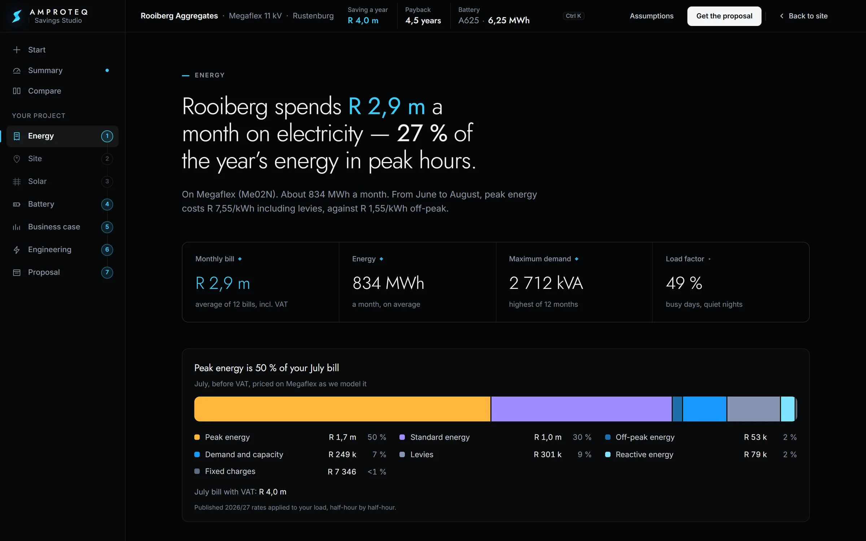The height and width of the screenshot is (541, 866).
Task: Click the diamond marker next to Energy card title
Action: pos(381,259)
